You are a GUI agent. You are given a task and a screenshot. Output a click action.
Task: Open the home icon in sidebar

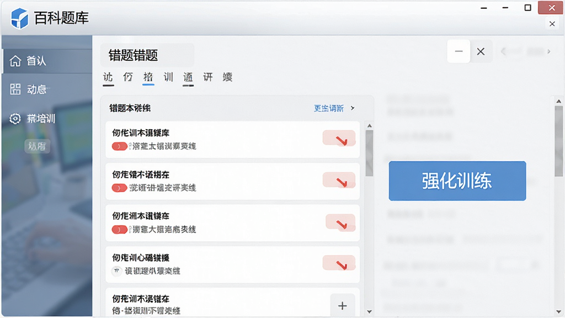pos(15,61)
